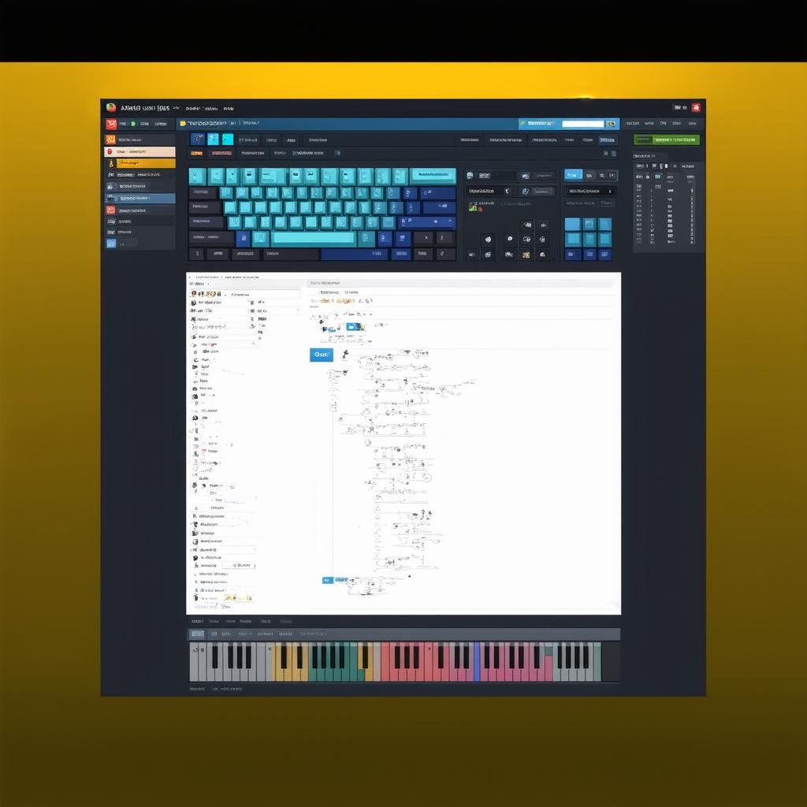Select the blue-highlighted row in the left sidebar

[140, 199]
